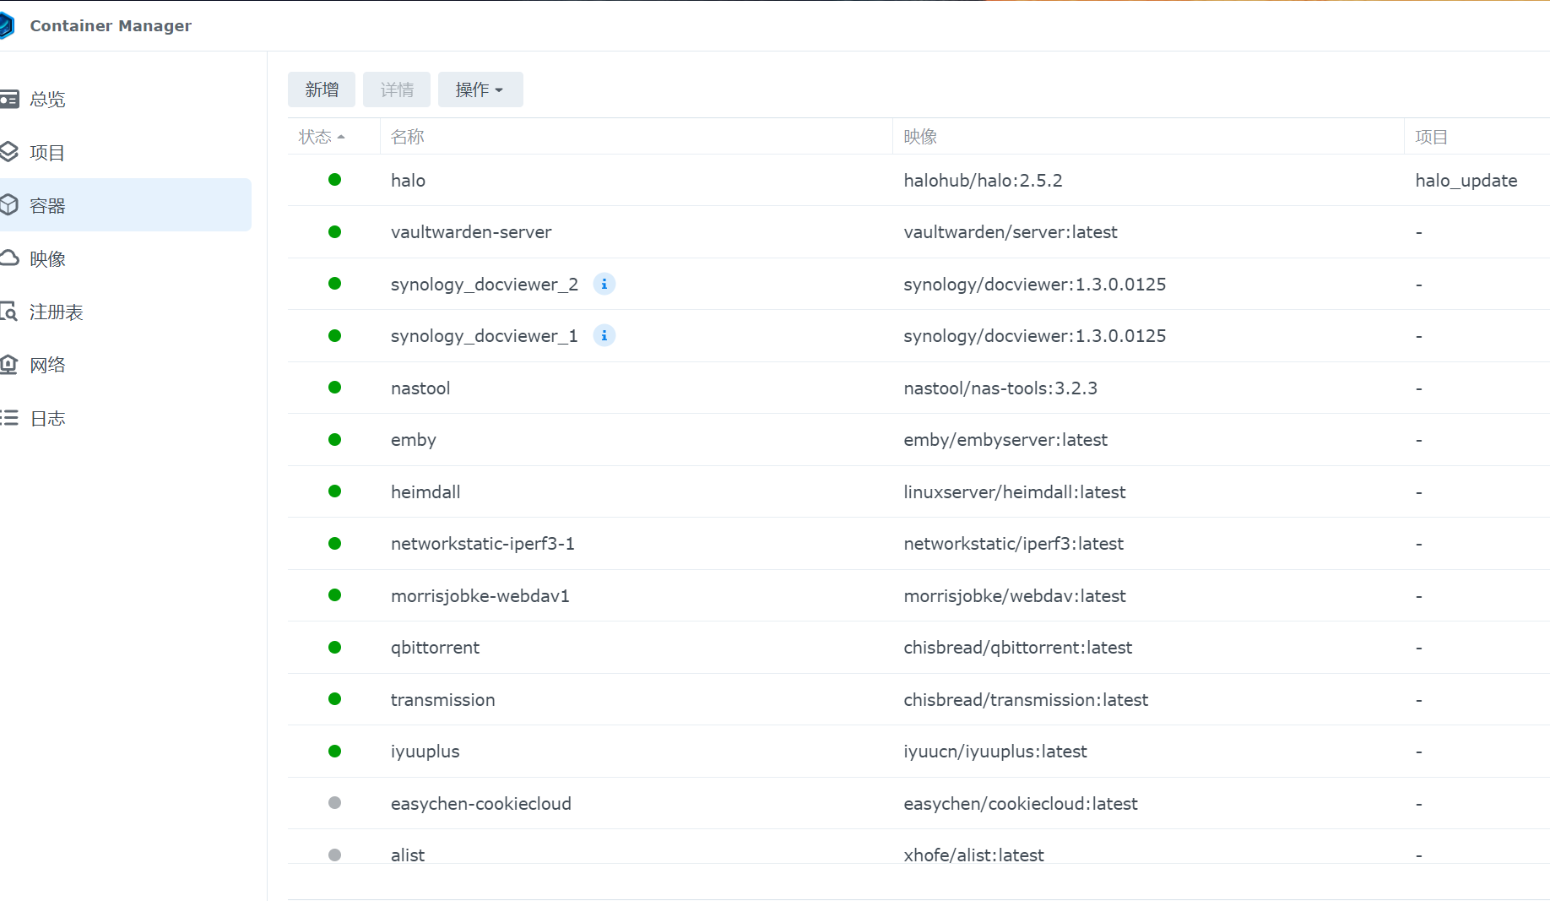Click green status dot for iyuuplus
The width and height of the screenshot is (1550, 901).
coord(335,751)
